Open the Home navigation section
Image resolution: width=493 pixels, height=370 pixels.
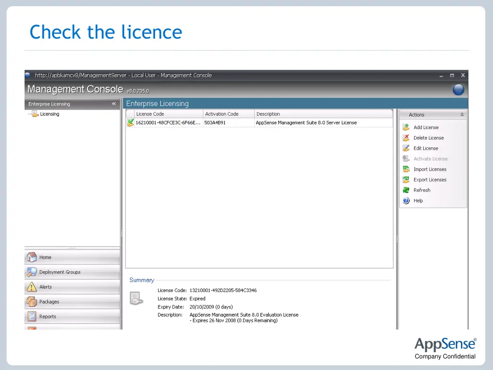(x=72, y=257)
